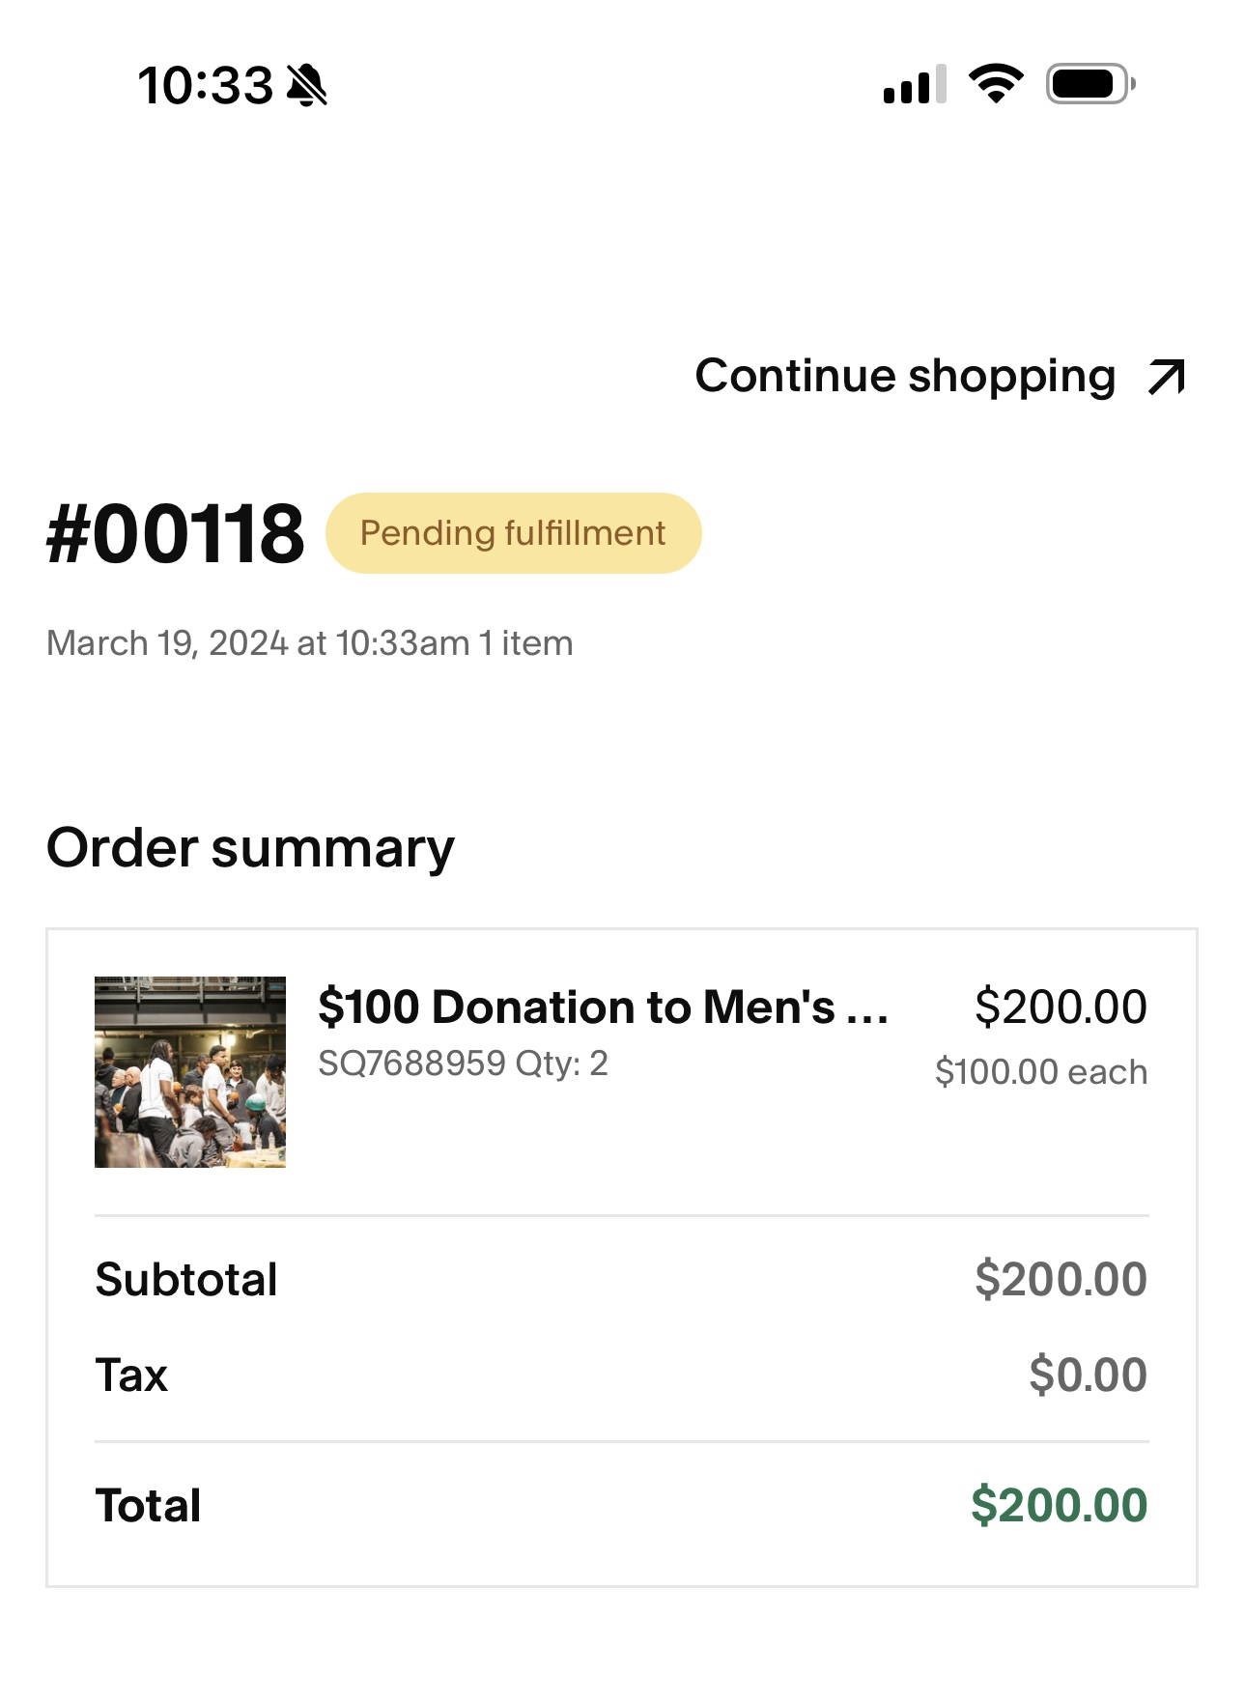The image size is (1245, 1702).
Task: Click the Total label
Action: click(148, 1506)
